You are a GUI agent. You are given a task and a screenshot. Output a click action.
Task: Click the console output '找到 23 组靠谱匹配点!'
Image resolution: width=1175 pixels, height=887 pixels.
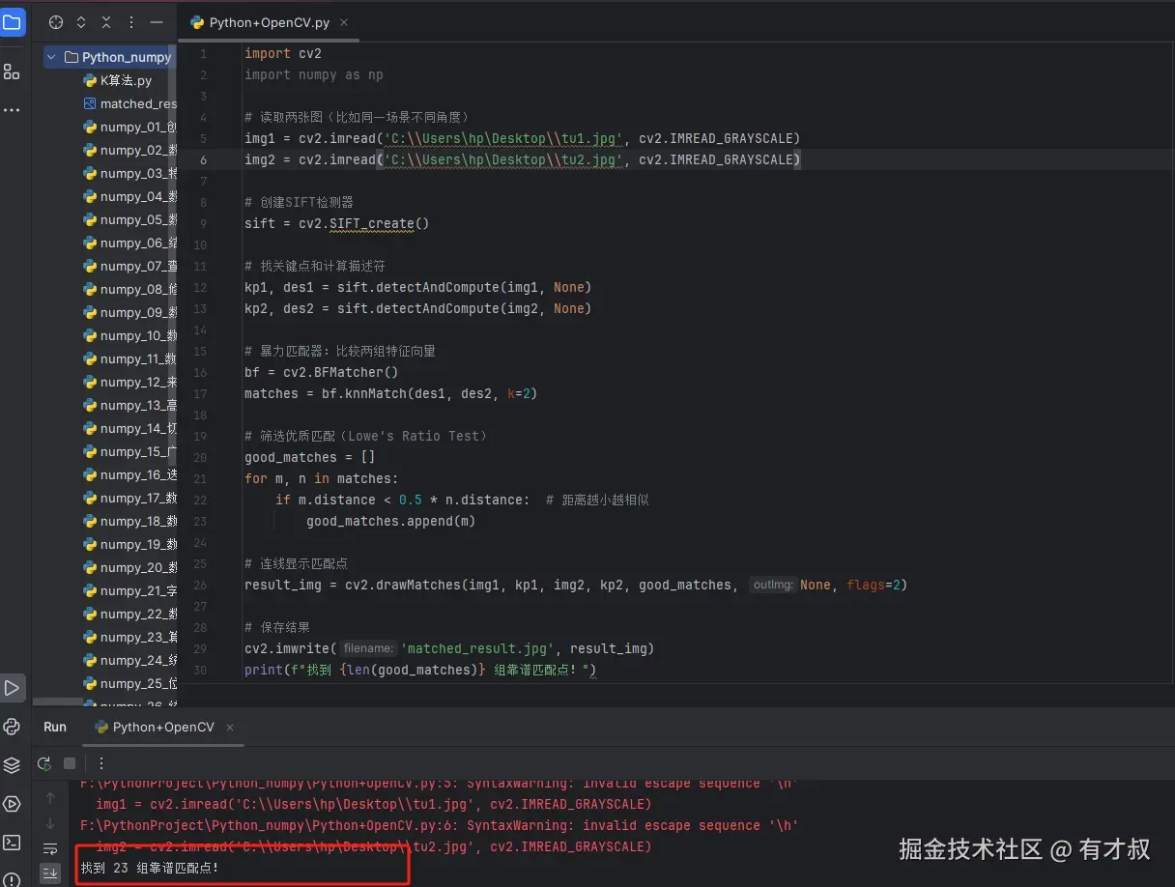(x=150, y=868)
